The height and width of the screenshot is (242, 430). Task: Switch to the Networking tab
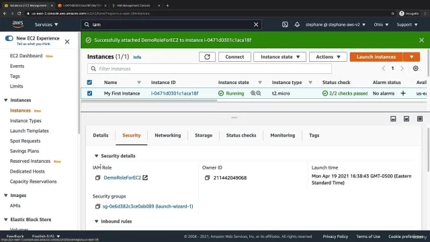point(167,135)
